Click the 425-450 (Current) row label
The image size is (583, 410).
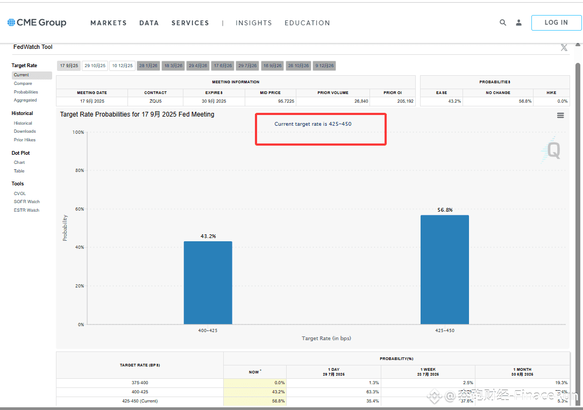click(140, 401)
